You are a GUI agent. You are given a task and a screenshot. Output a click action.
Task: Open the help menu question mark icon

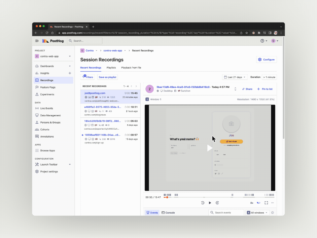263,41
